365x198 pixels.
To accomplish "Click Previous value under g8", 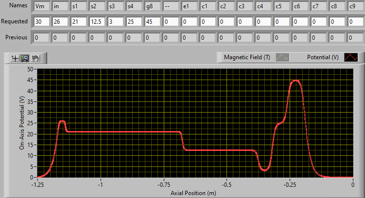I will point(153,38).
